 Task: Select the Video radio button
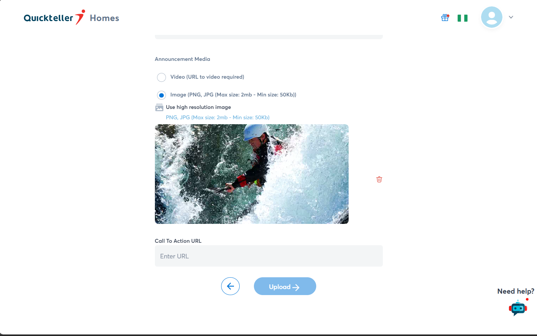(x=161, y=77)
